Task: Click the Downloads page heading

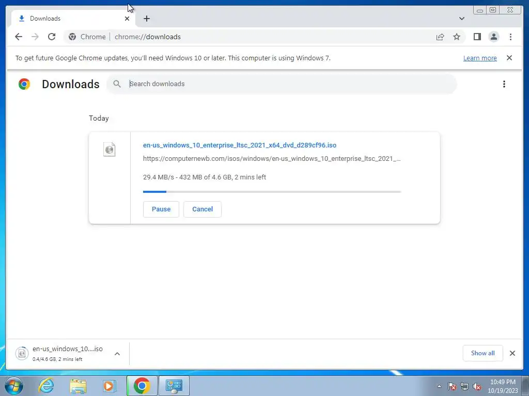Action: [70, 84]
